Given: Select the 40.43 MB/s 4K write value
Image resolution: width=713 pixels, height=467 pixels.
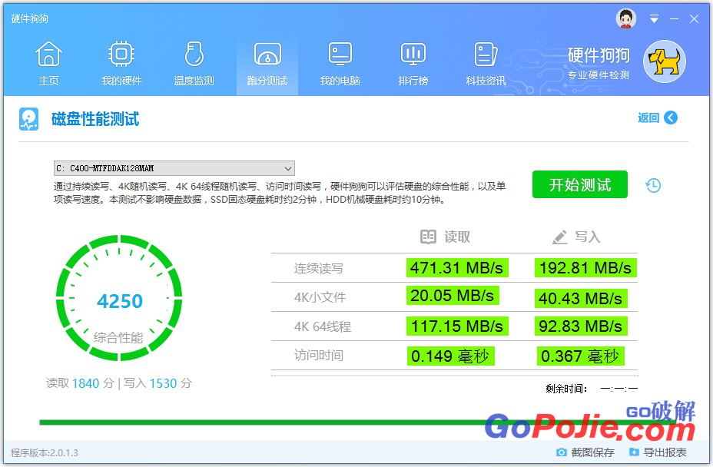Looking at the screenshot, I should click(581, 298).
